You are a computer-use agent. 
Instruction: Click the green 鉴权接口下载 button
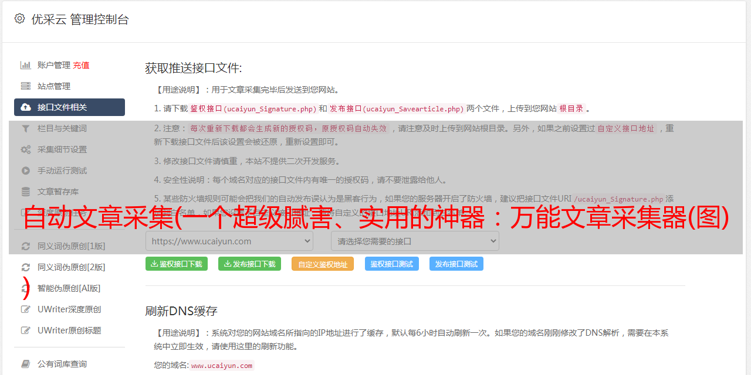[x=177, y=264]
